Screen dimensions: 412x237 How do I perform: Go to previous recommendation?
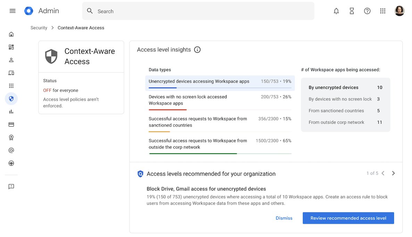(x=383, y=173)
